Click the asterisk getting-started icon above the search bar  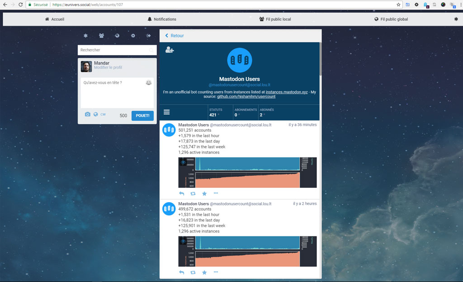pos(85,35)
